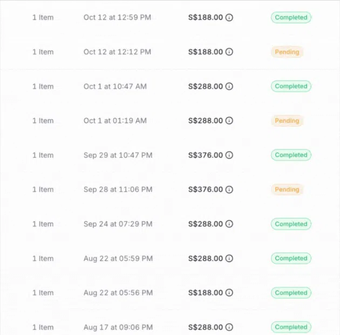Click the S$376.00 amount on Sep 29 order
The height and width of the screenshot is (335, 340).
click(205, 155)
